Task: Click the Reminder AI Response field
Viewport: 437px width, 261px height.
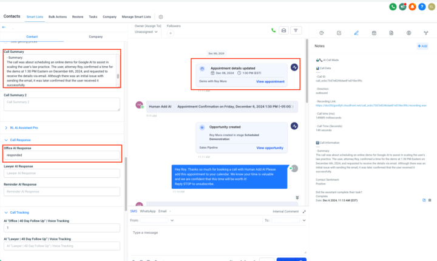Action: click(62, 192)
